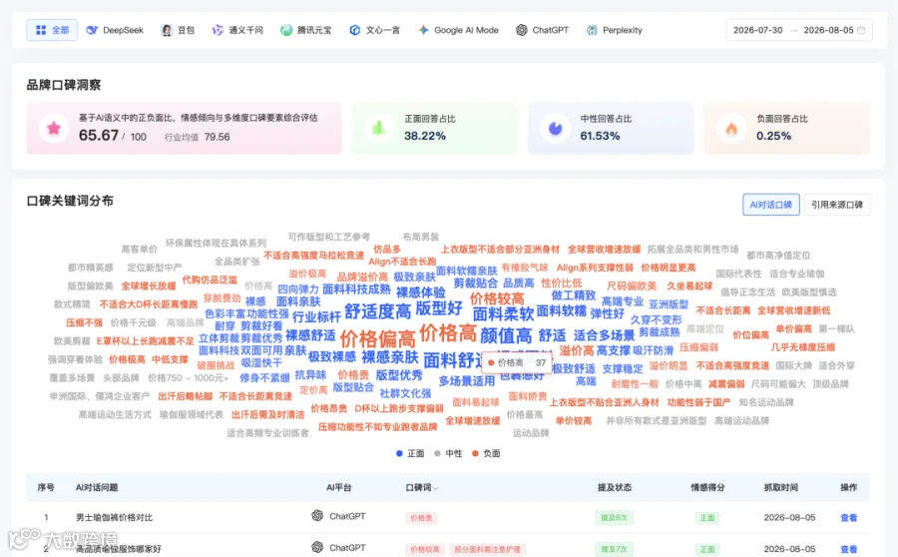Switch to the 豆包 platform tab
Screen dimensions: 898x557
pyautogui.click(x=179, y=30)
